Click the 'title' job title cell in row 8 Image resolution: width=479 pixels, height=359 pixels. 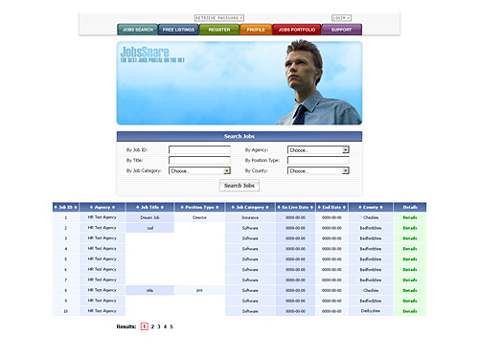149,290
